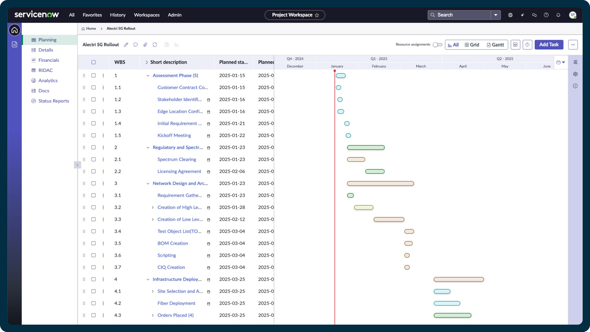Image resolution: width=590 pixels, height=332 pixels.
Task: Toggle the Resource assignments switch
Action: pos(437,45)
